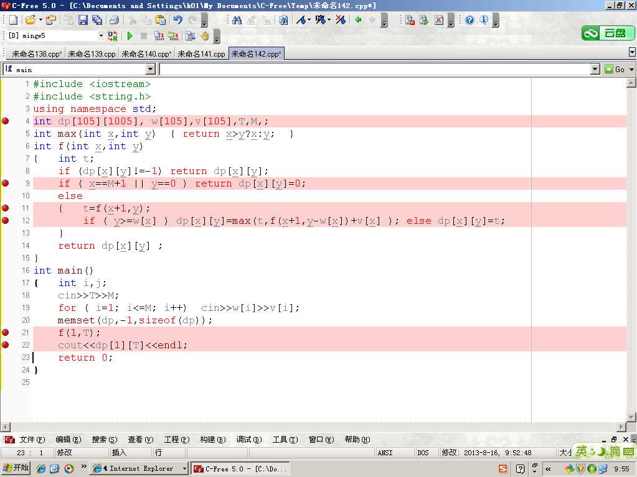Click the green 云盘 cloud disk button
This screenshot has width=637, height=477.
click(x=608, y=33)
